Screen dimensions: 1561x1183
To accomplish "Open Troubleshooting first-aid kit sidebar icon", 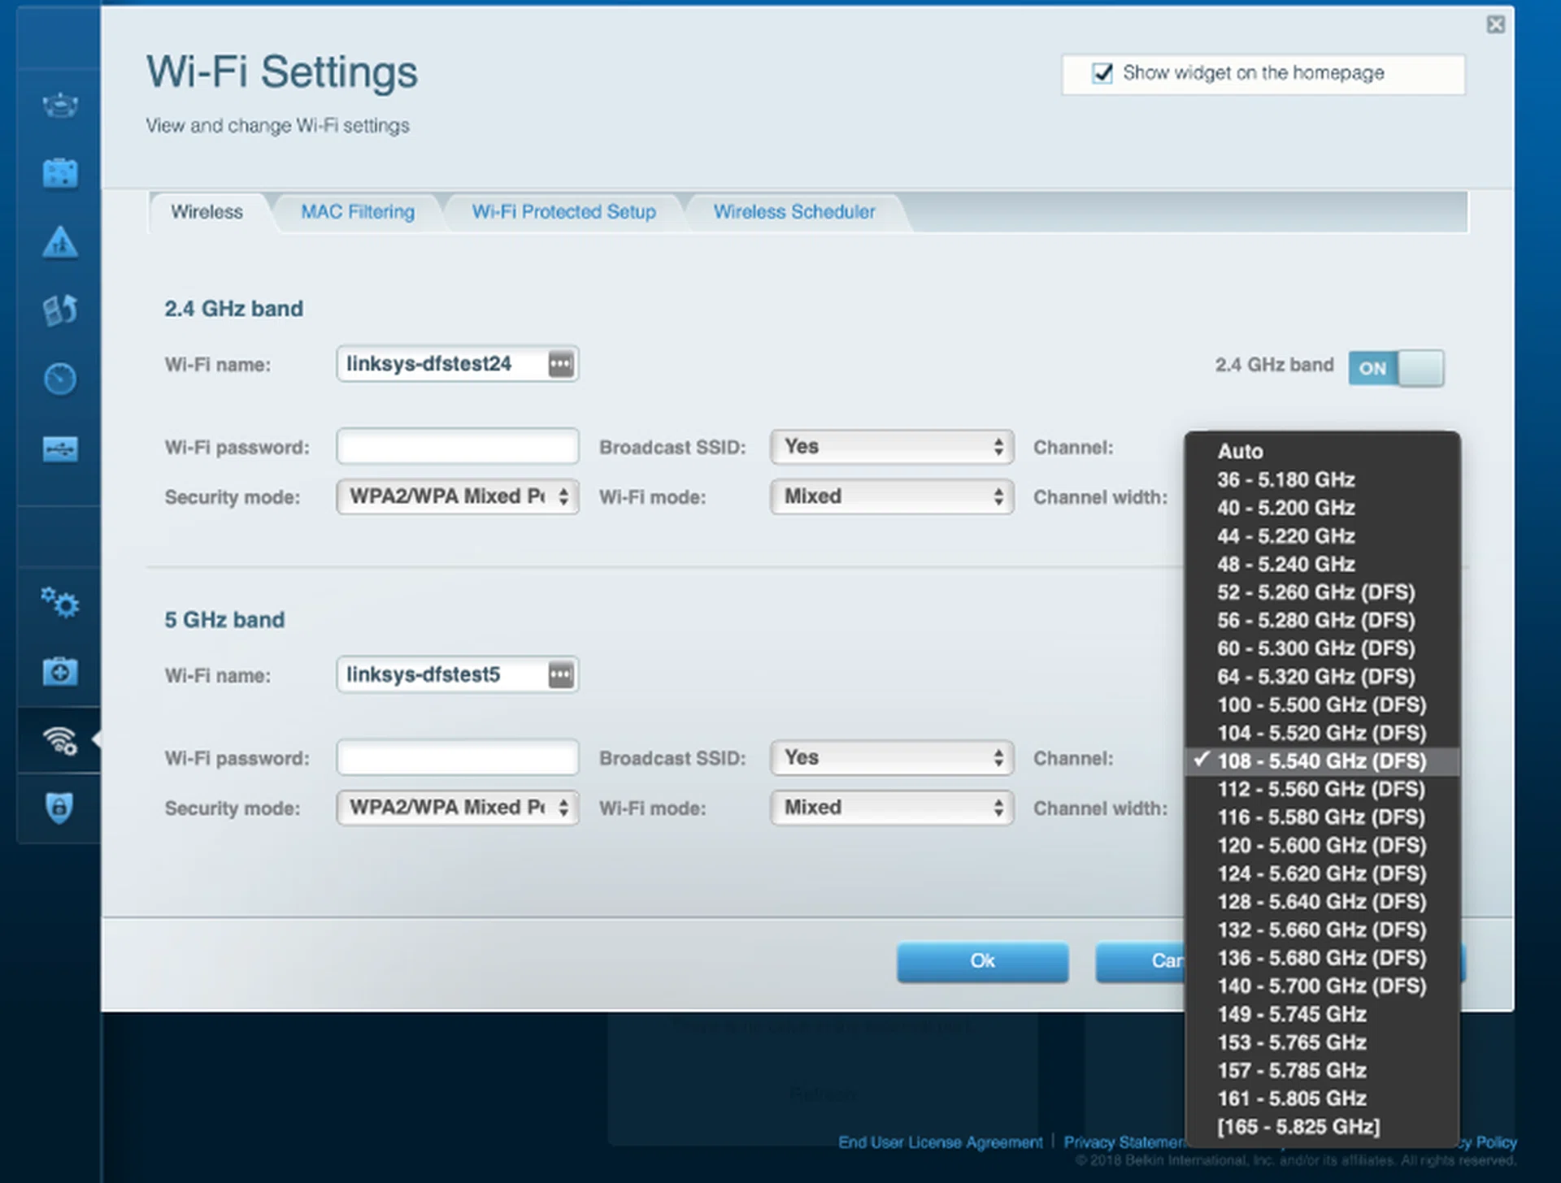I will click(59, 672).
